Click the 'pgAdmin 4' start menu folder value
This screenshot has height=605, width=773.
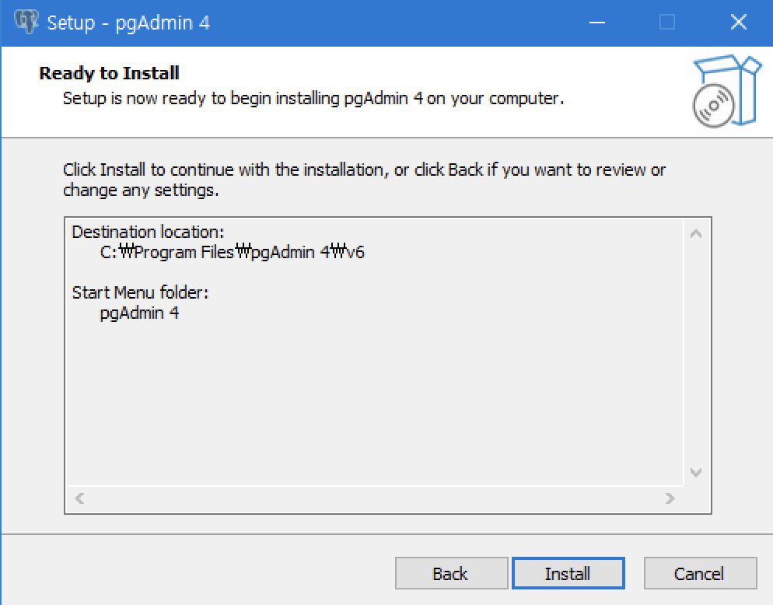point(139,313)
